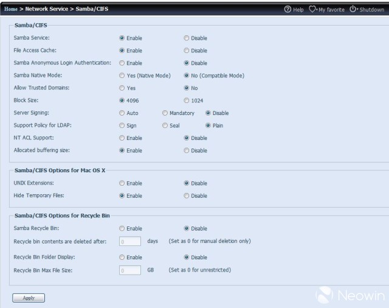The width and height of the screenshot is (389, 308).
Task: Select Sign policy for LDAP
Action: (122, 125)
